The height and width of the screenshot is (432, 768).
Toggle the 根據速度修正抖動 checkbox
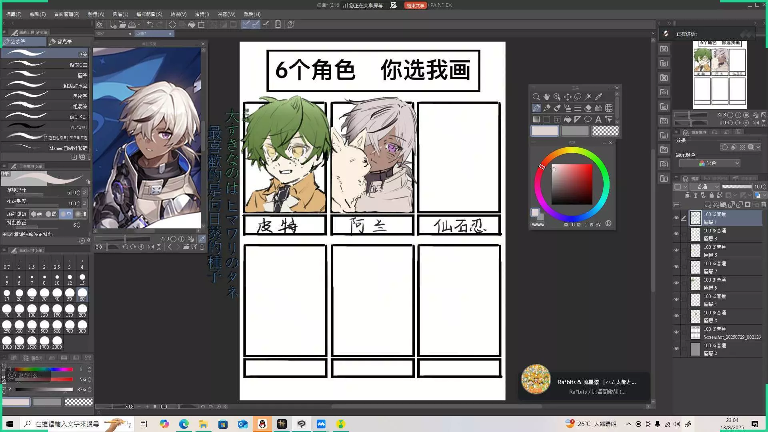pyautogui.click(x=10, y=234)
